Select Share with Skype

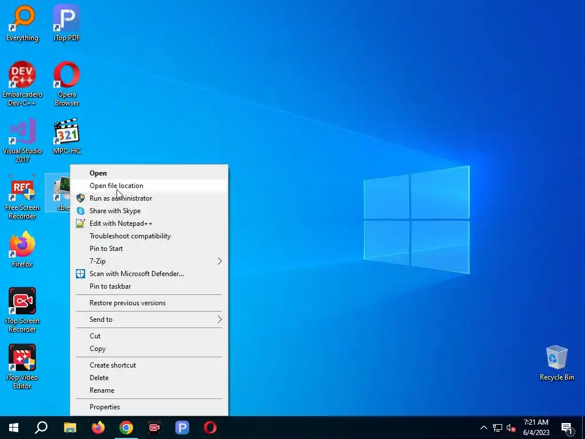click(x=149, y=210)
